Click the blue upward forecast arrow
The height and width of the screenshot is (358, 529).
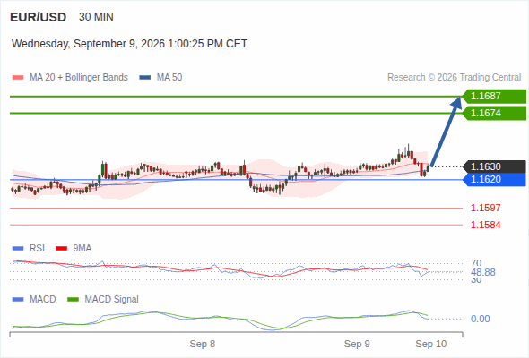446,132
